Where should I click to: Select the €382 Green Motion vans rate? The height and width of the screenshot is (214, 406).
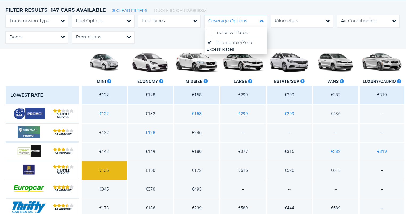[336, 151]
